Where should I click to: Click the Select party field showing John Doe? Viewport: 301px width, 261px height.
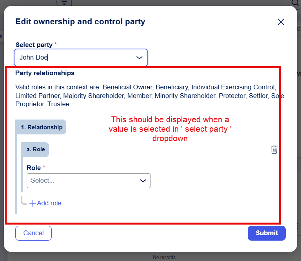tap(74, 58)
